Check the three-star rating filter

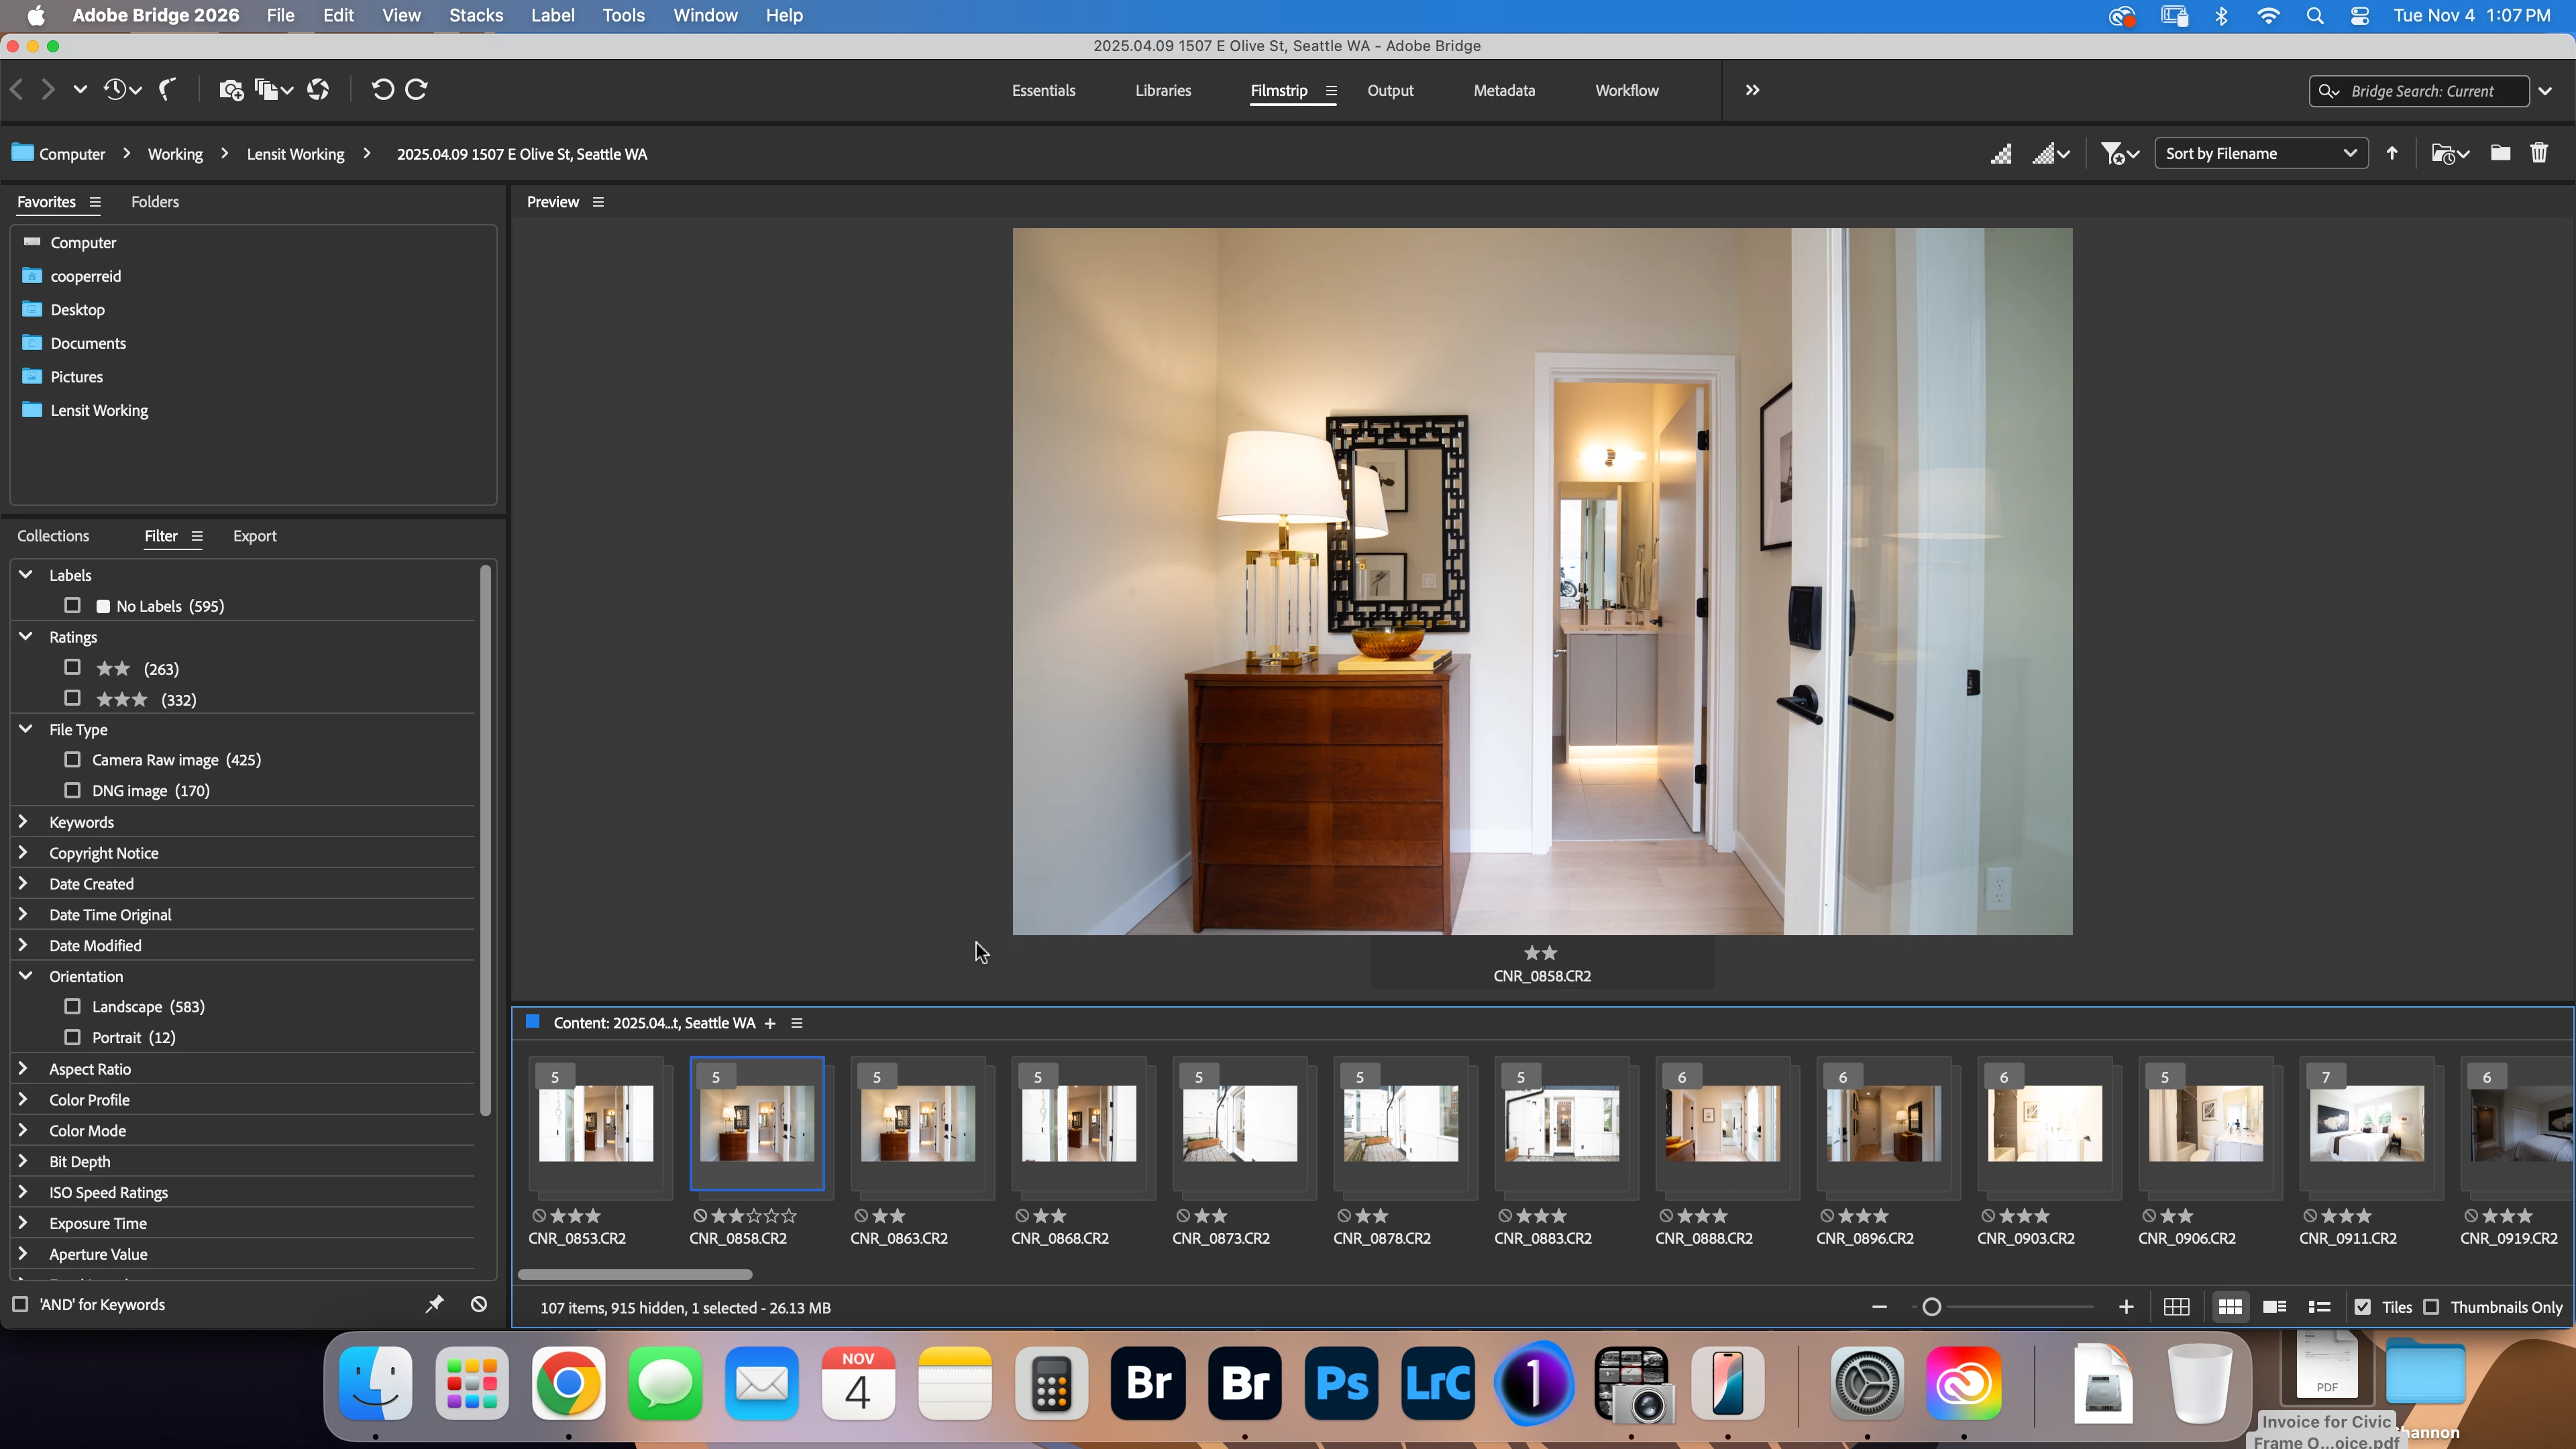tap(72, 699)
